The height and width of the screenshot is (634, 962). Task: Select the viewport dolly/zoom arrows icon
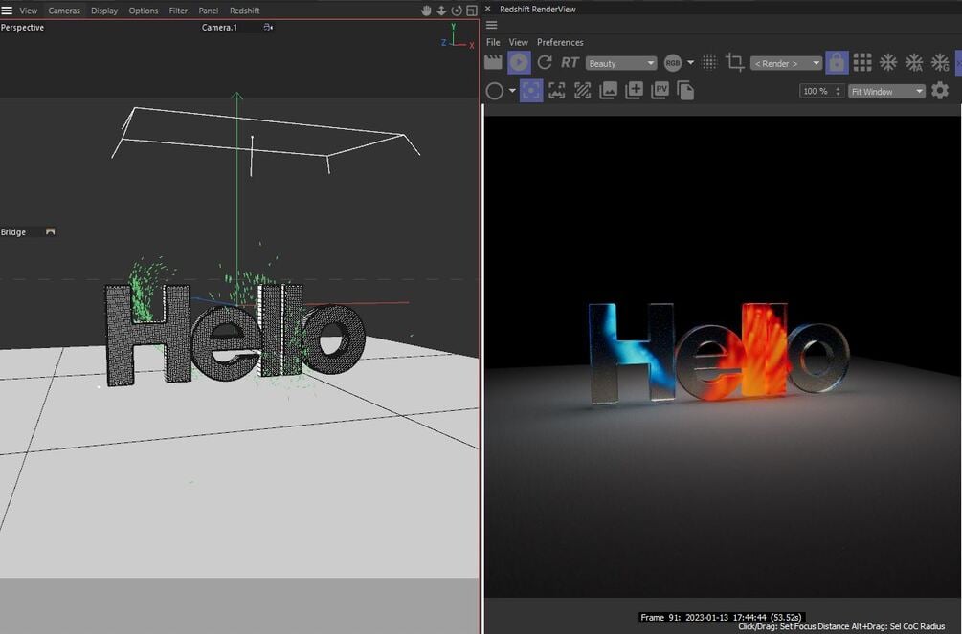(441, 11)
